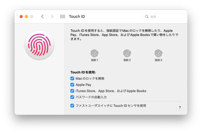Disable the Apple Pay checkbox

pos(72,85)
